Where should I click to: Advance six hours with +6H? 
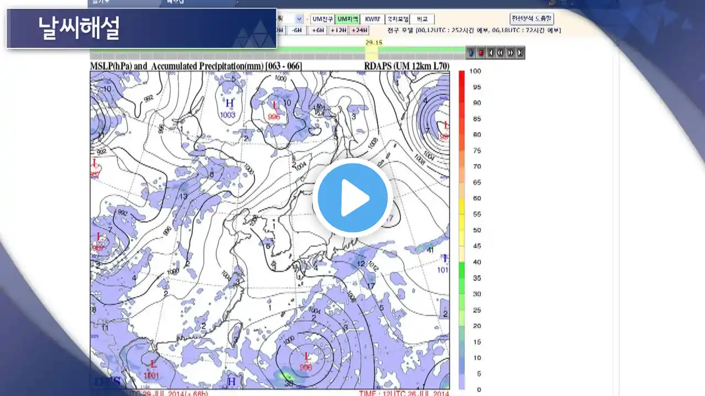tap(317, 31)
